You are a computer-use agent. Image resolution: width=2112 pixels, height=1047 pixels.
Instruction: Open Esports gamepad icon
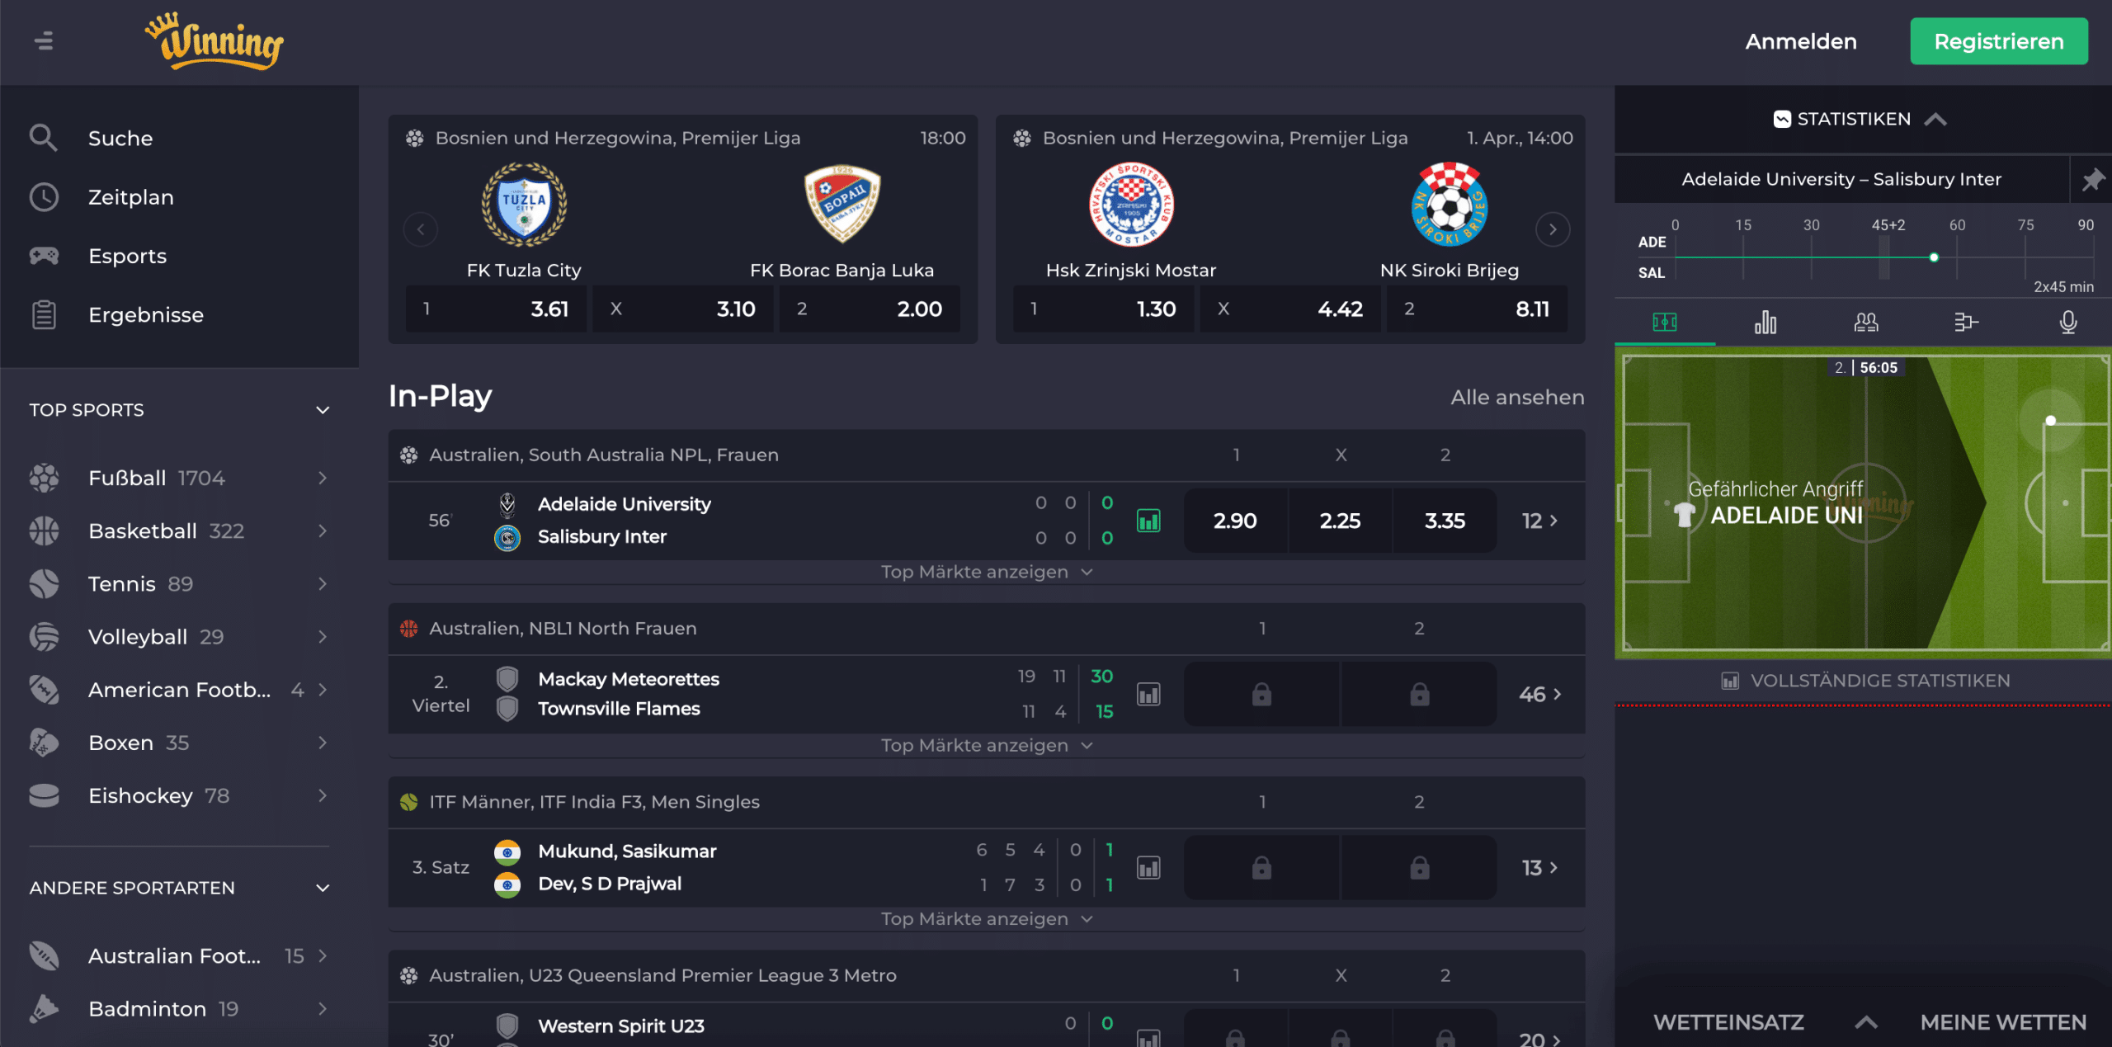[x=44, y=256]
